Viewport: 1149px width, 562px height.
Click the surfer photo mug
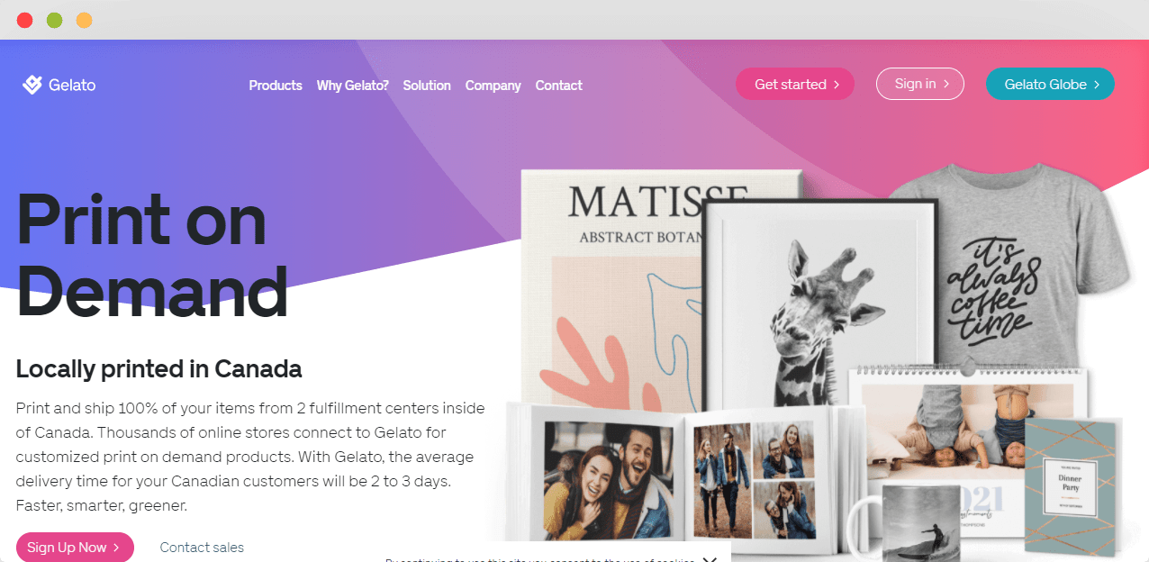tap(909, 522)
